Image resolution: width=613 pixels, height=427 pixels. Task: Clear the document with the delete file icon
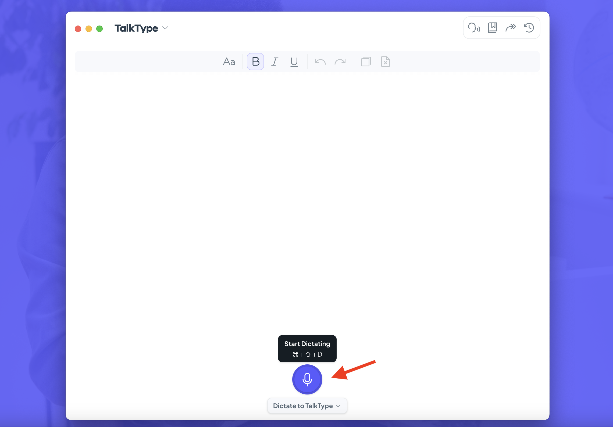(385, 62)
